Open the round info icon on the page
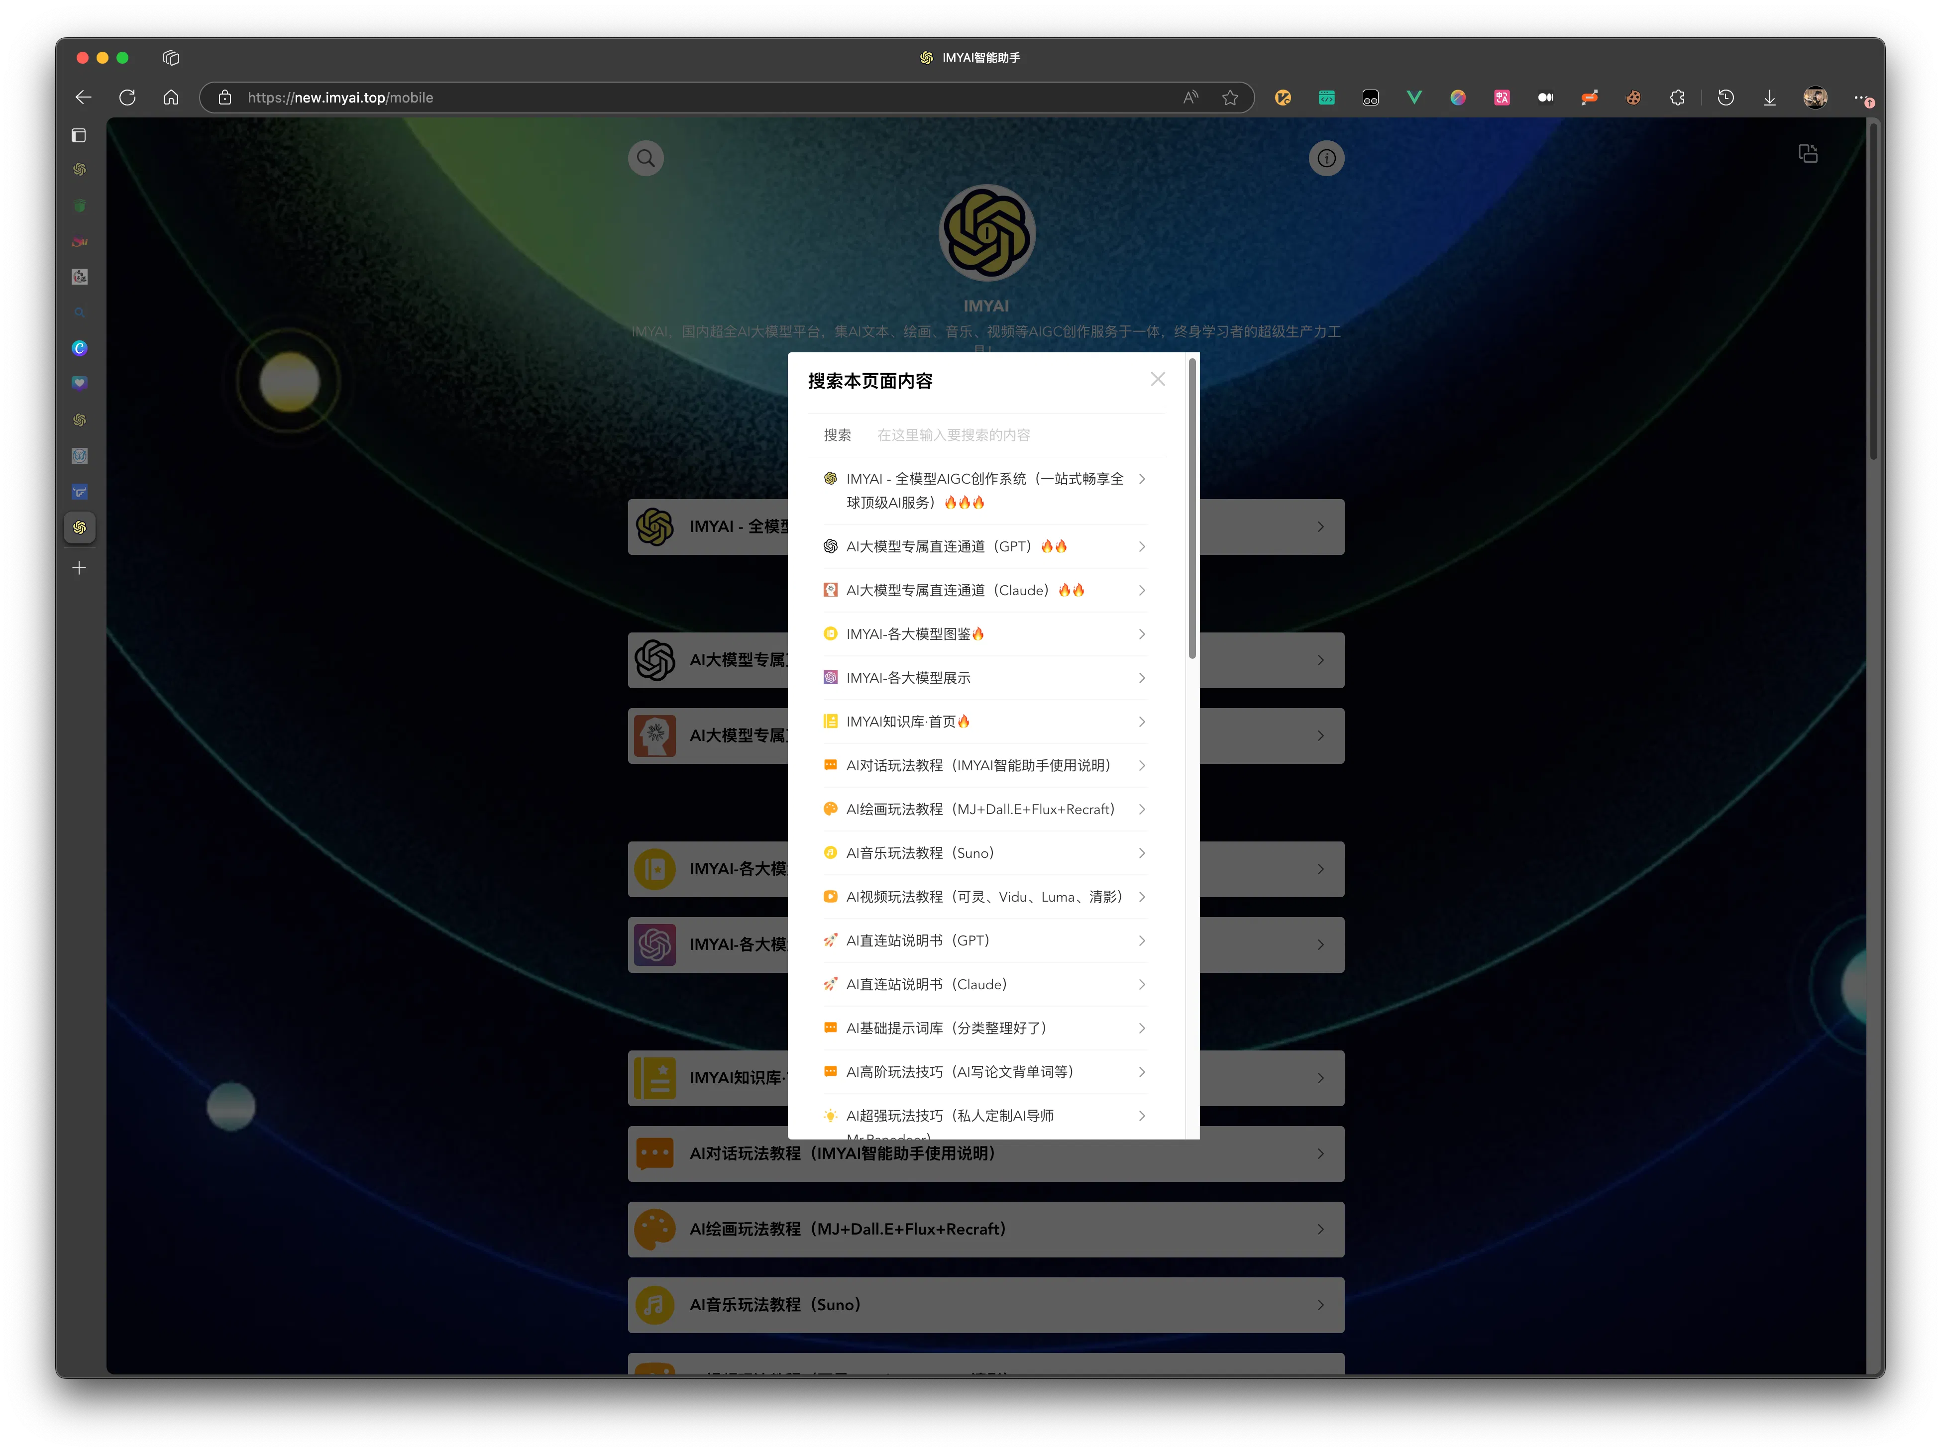This screenshot has width=1941, height=1452. 1326,159
